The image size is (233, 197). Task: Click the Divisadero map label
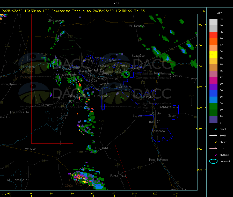(x=56, y=20)
